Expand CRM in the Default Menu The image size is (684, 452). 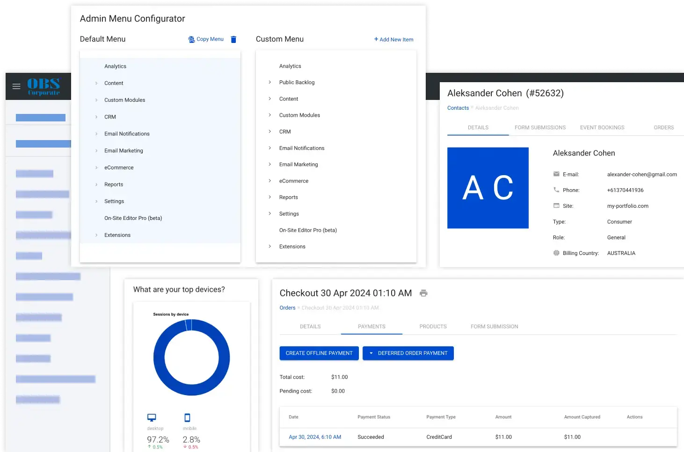(x=96, y=117)
